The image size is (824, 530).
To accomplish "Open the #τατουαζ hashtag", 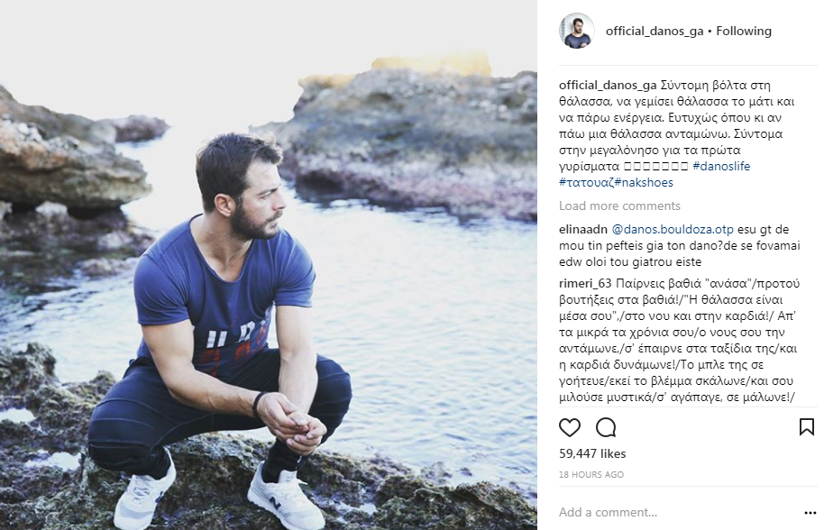I will [x=586, y=183].
